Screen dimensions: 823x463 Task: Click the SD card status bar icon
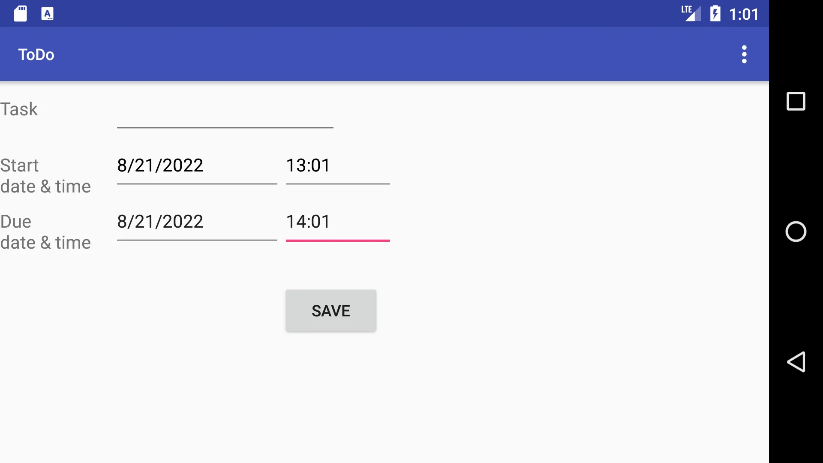point(20,12)
